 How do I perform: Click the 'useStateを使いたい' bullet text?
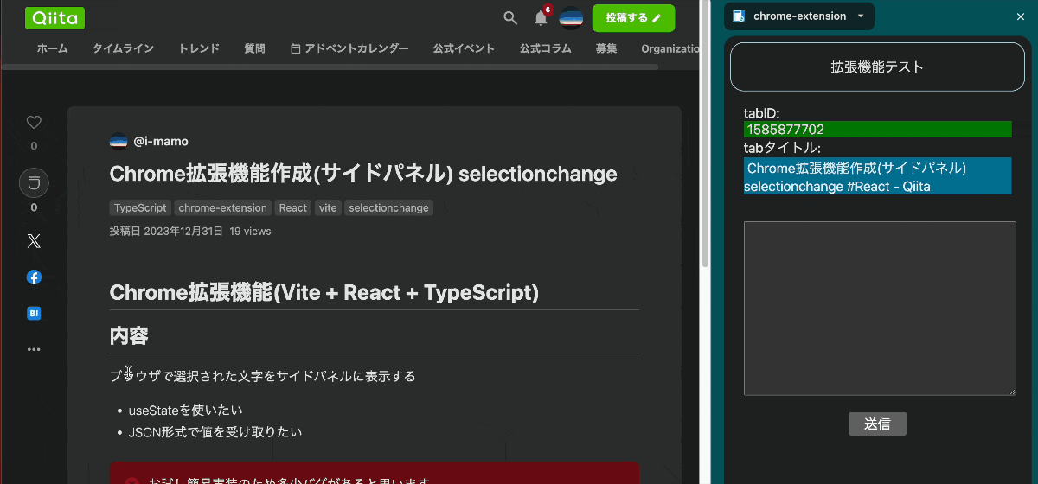(185, 411)
